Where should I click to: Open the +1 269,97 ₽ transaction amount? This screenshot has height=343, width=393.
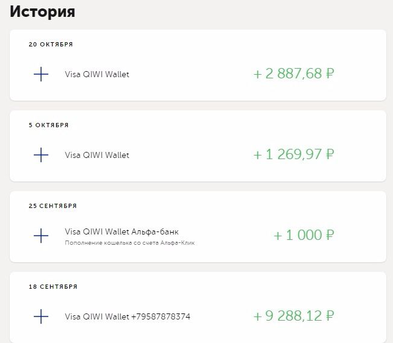[293, 154]
